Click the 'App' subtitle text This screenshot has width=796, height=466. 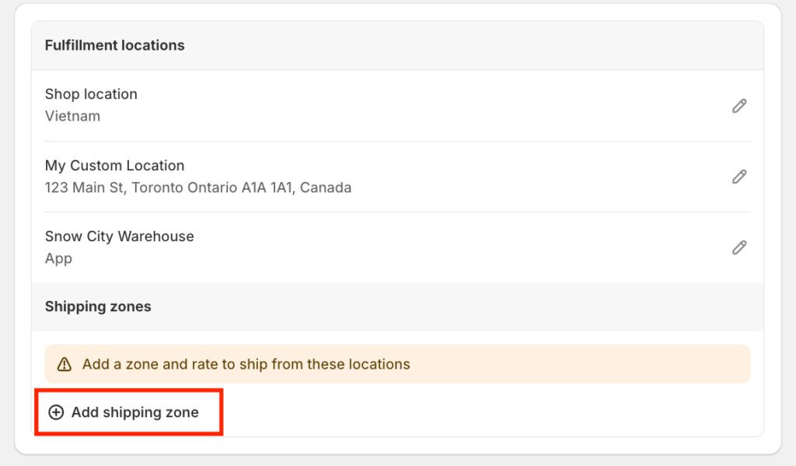tap(58, 258)
